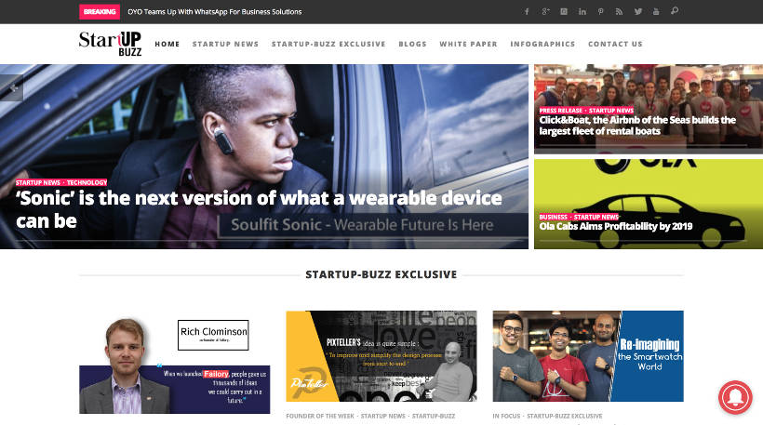The image size is (763, 425).
Task: Open the search magnifier icon
Action: pyautogui.click(x=675, y=11)
